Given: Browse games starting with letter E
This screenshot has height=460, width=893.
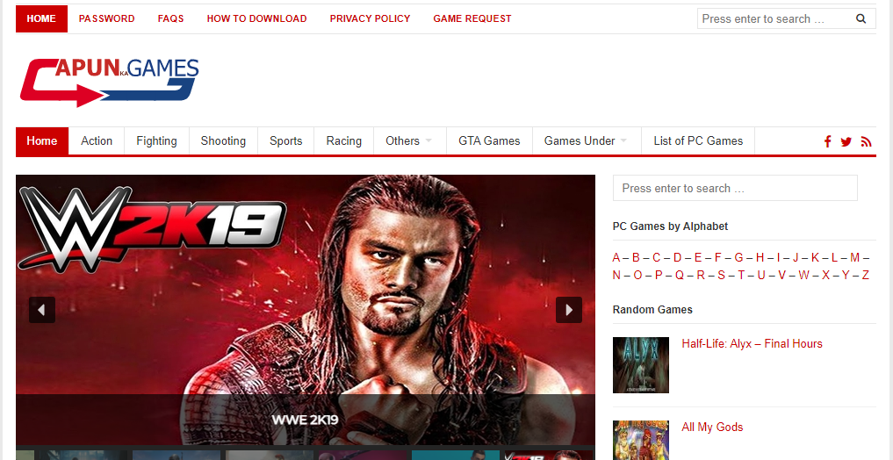Looking at the screenshot, I should click(698, 257).
